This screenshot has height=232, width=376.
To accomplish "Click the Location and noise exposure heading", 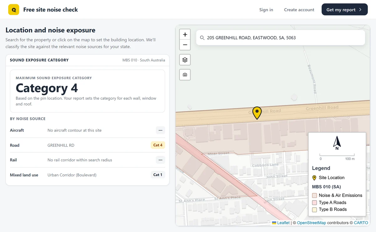I will pyautogui.click(x=50, y=30).
